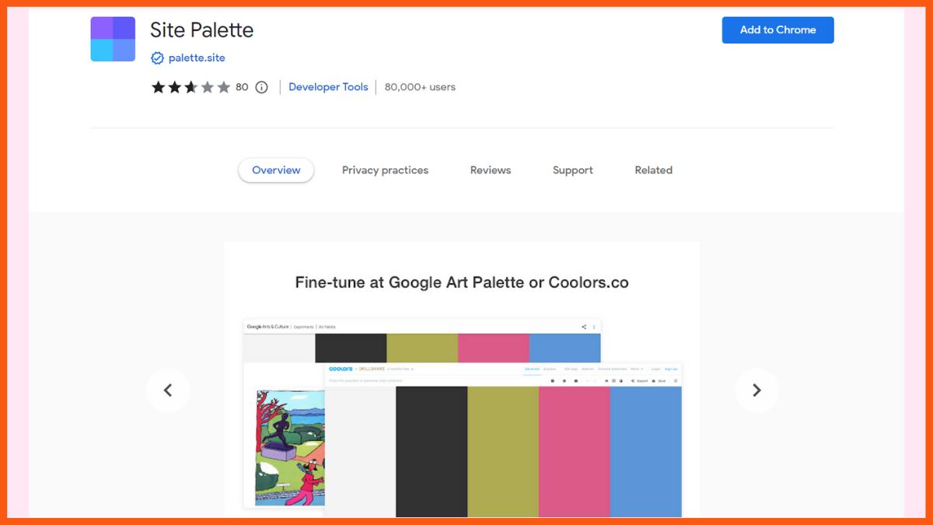Image resolution: width=933 pixels, height=525 pixels.
Task: Click the left carousel arrow
Action: pos(168,390)
